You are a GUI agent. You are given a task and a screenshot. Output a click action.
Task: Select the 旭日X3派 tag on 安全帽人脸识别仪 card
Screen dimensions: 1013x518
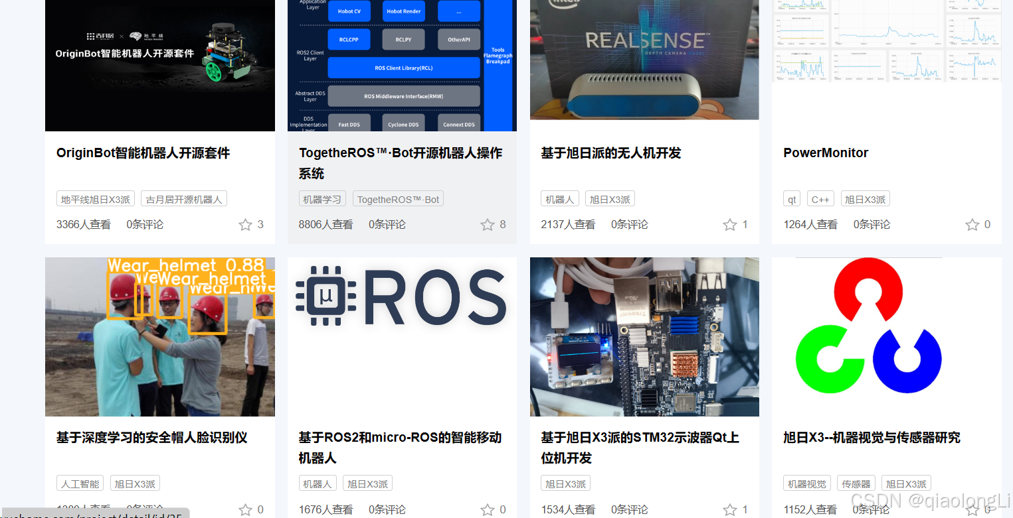pyautogui.click(x=135, y=484)
